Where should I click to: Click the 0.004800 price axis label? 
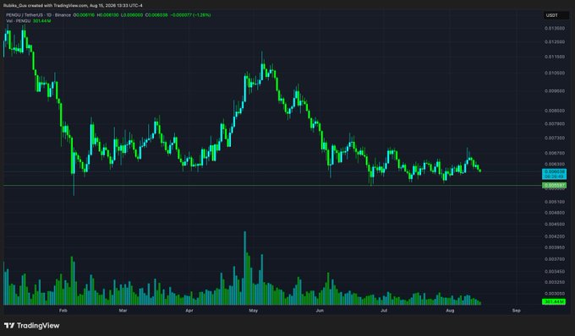(555, 213)
